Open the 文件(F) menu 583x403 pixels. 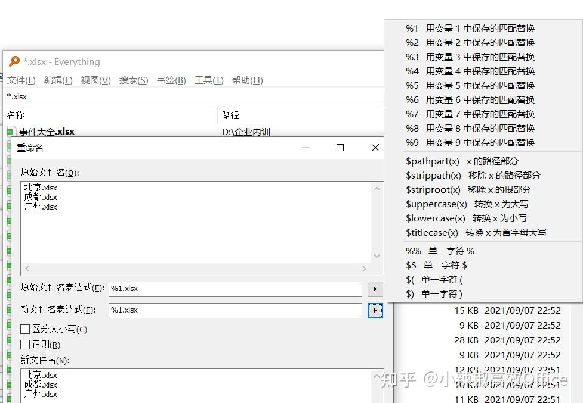tap(21, 80)
